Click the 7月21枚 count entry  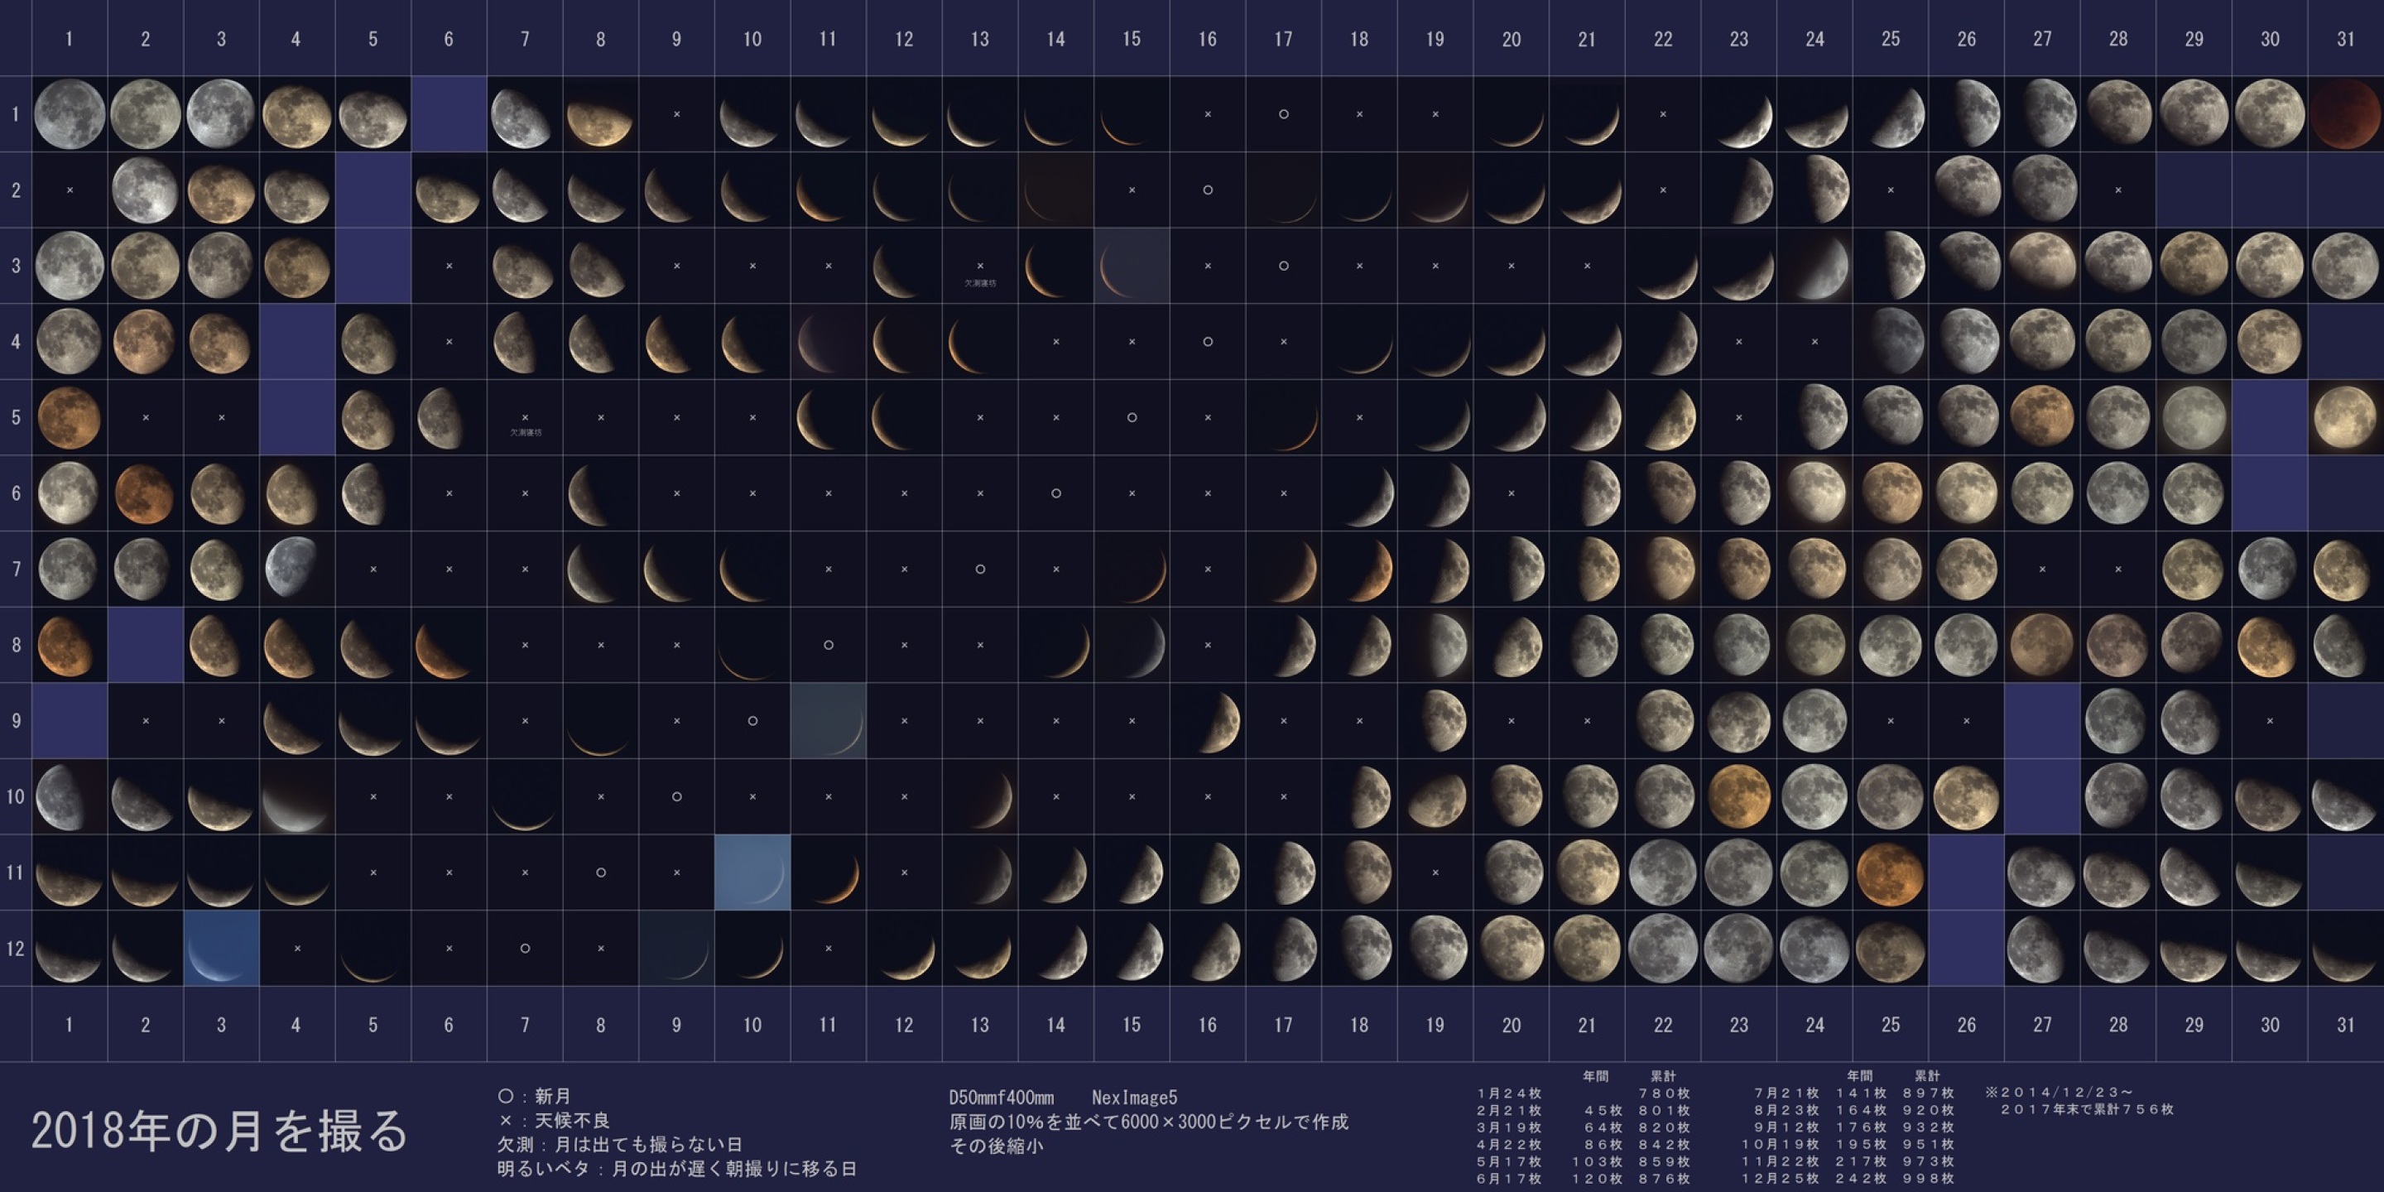(x=1786, y=1093)
